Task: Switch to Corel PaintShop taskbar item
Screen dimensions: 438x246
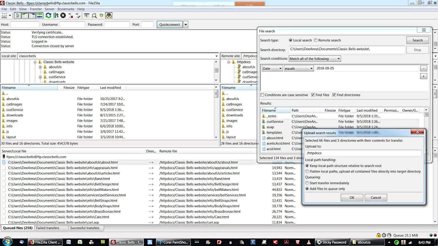Action: [x=173, y=242]
